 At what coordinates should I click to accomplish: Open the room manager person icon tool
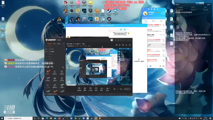coord(55,72)
